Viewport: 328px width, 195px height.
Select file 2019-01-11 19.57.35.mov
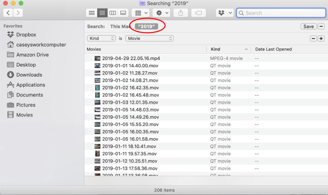[x=129, y=154]
